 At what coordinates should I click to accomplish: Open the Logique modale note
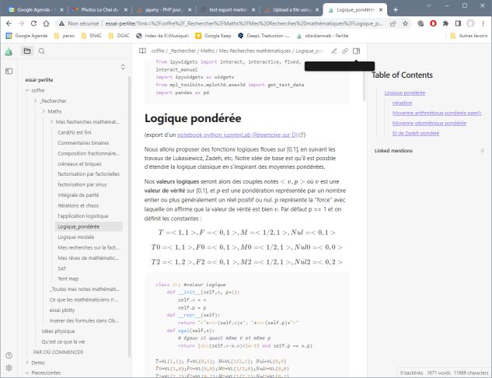tap(75, 237)
